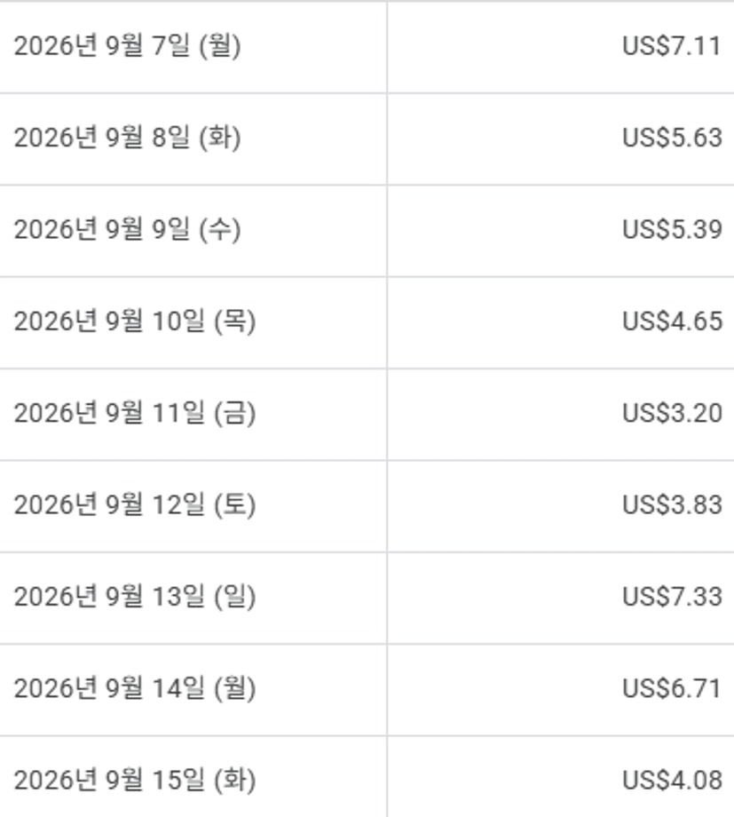Select the 2026년 9월 8일 (화) date cell
734x817 pixels.
click(x=193, y=139)
